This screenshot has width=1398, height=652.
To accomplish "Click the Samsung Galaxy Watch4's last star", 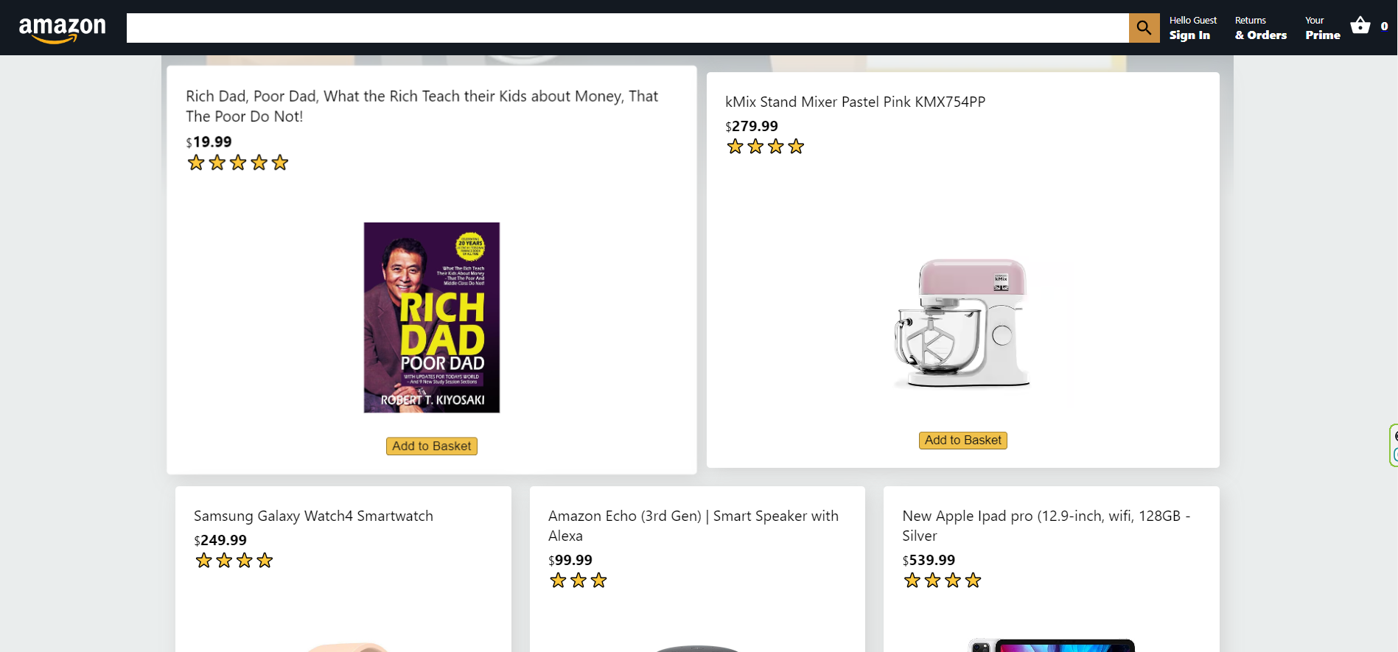I will coord(265,561).
